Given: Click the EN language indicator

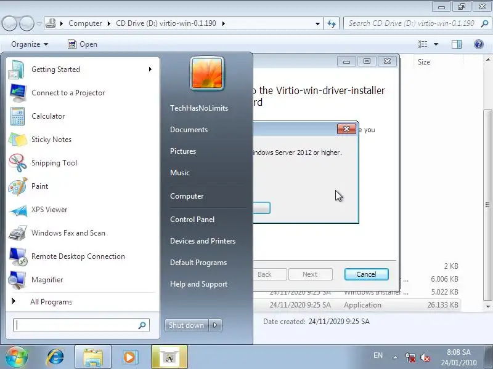Looking at the screenshot, I should coord(378,355).
